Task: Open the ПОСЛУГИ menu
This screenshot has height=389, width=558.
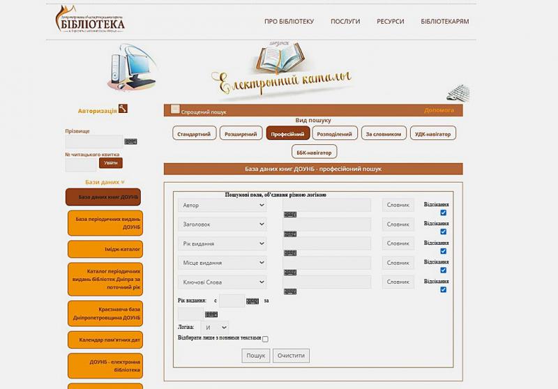Action: coord(345,22)
